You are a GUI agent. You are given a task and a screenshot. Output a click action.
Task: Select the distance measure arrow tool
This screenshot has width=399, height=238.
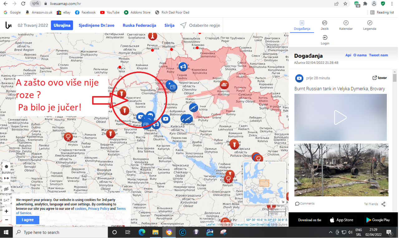click(x=7, y=178)
